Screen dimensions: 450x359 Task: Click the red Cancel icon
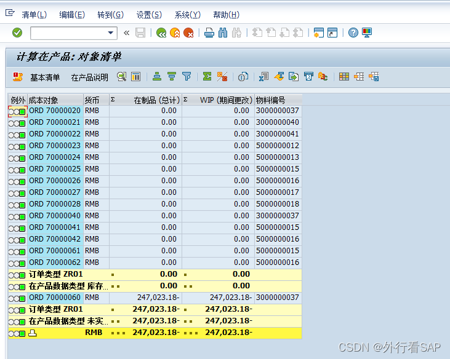[188, 33]
